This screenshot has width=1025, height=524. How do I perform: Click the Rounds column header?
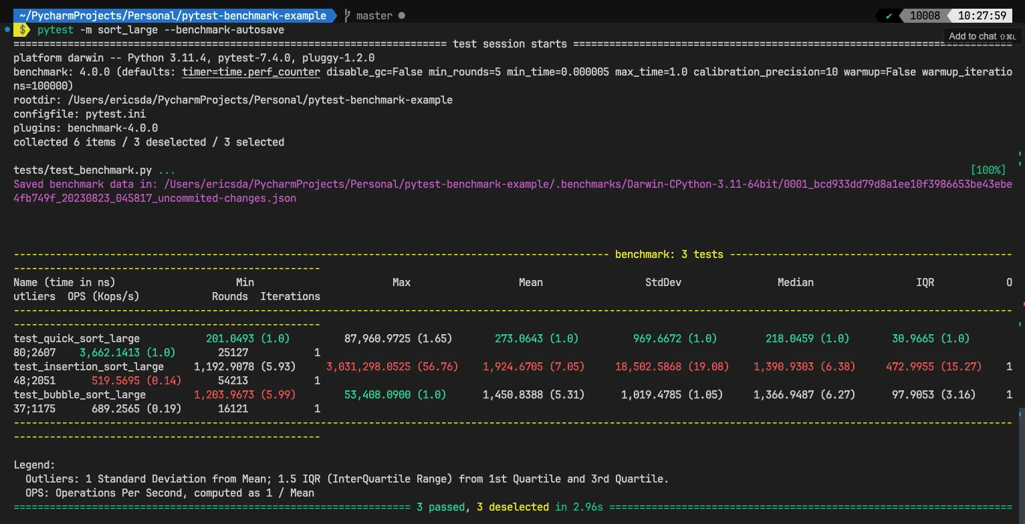point(230,297)
